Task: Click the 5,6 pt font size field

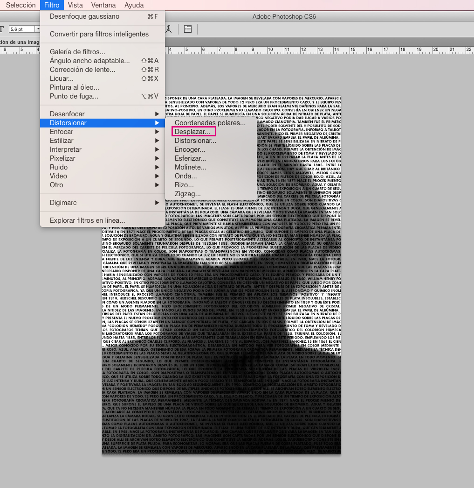Action: pos(22,29)
